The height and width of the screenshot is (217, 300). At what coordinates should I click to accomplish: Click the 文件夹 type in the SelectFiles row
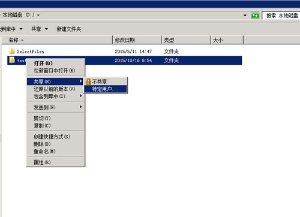172,52
